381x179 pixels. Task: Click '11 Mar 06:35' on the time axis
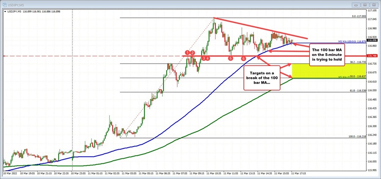coord(162,174)
